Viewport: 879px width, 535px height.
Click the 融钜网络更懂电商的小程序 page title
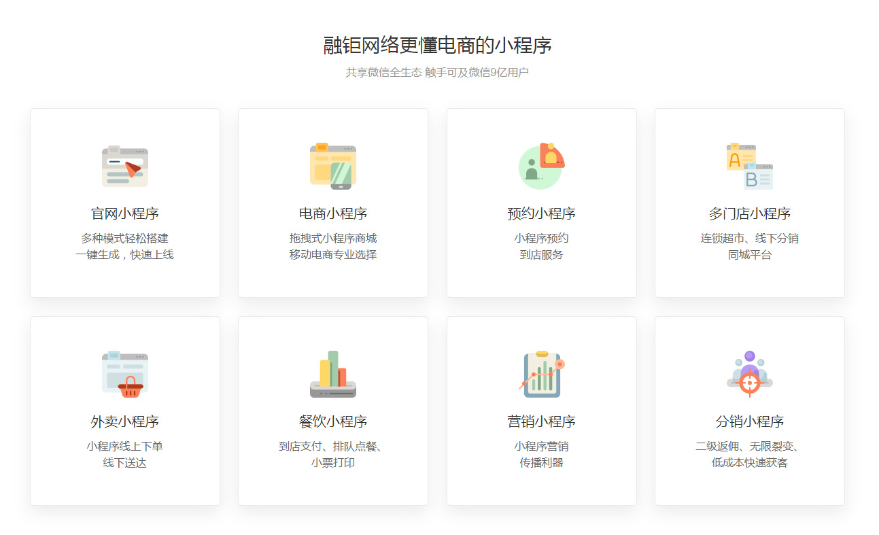click(x=437, y=46)
